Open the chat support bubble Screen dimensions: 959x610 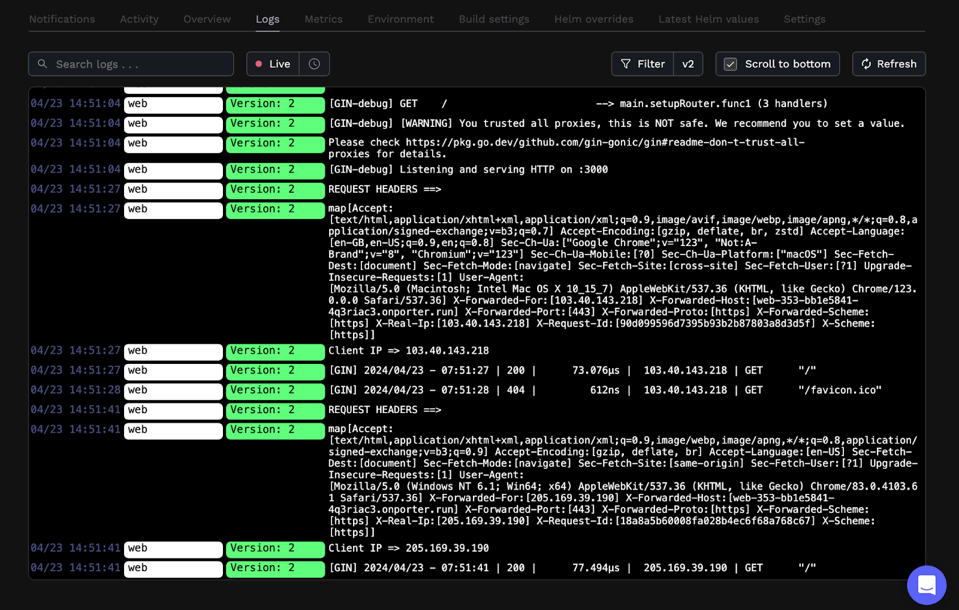(x=926, y=585)
